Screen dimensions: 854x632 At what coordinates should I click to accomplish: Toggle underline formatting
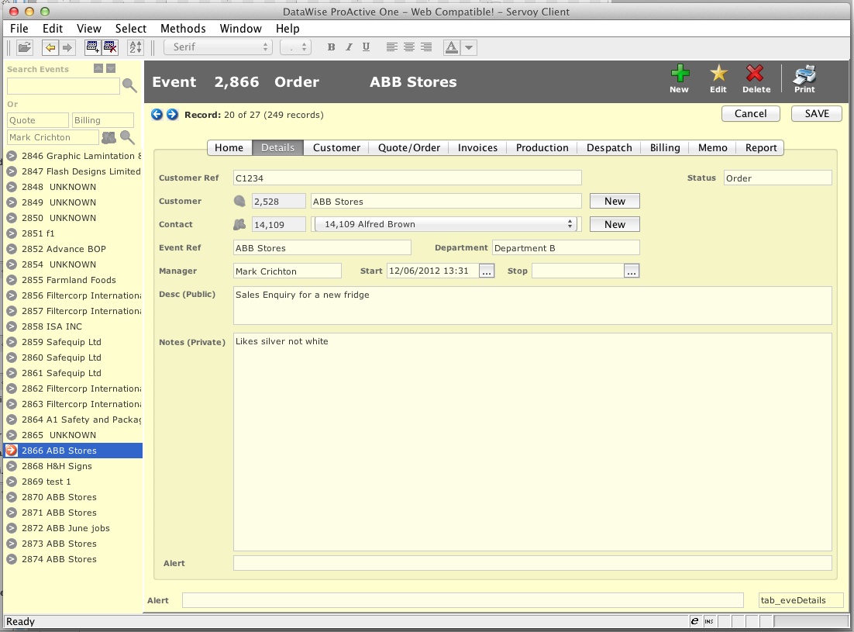click(x=366, y=47)
